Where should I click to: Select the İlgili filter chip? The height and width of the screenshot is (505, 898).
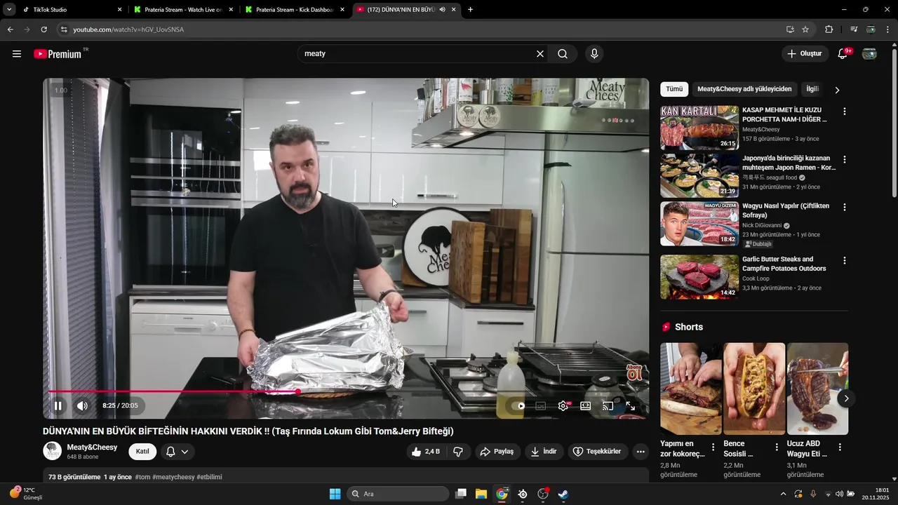point(812,89)
